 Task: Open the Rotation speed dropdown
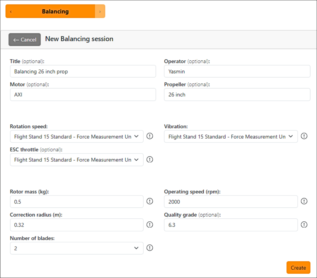click(76, 137)
